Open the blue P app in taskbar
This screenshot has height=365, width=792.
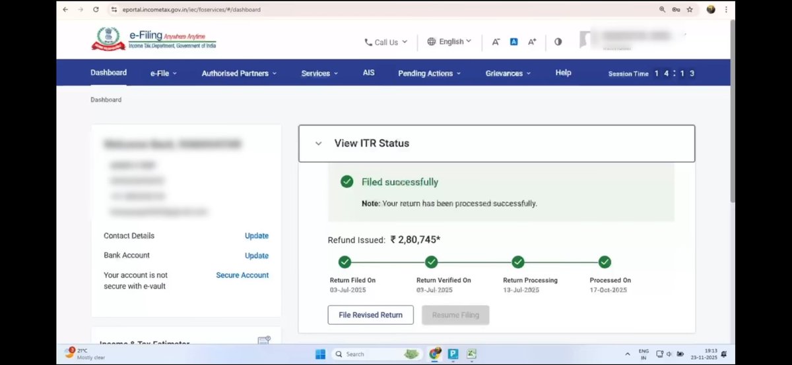tap(453, 354)
